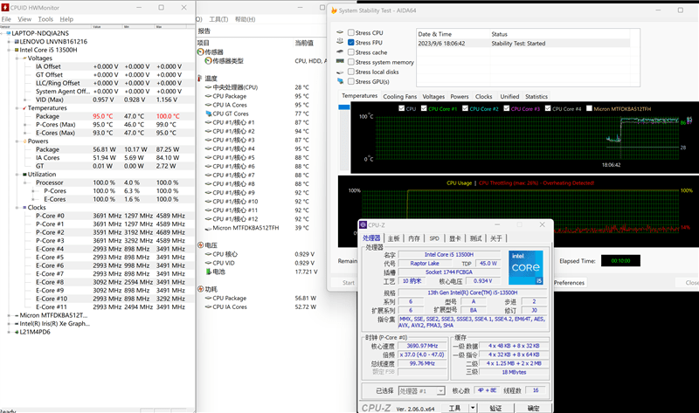699x413 pixels.
Task: Open the 处理器 #1 selection dropdown in CPU-Z
Action: tap(440, 390)
